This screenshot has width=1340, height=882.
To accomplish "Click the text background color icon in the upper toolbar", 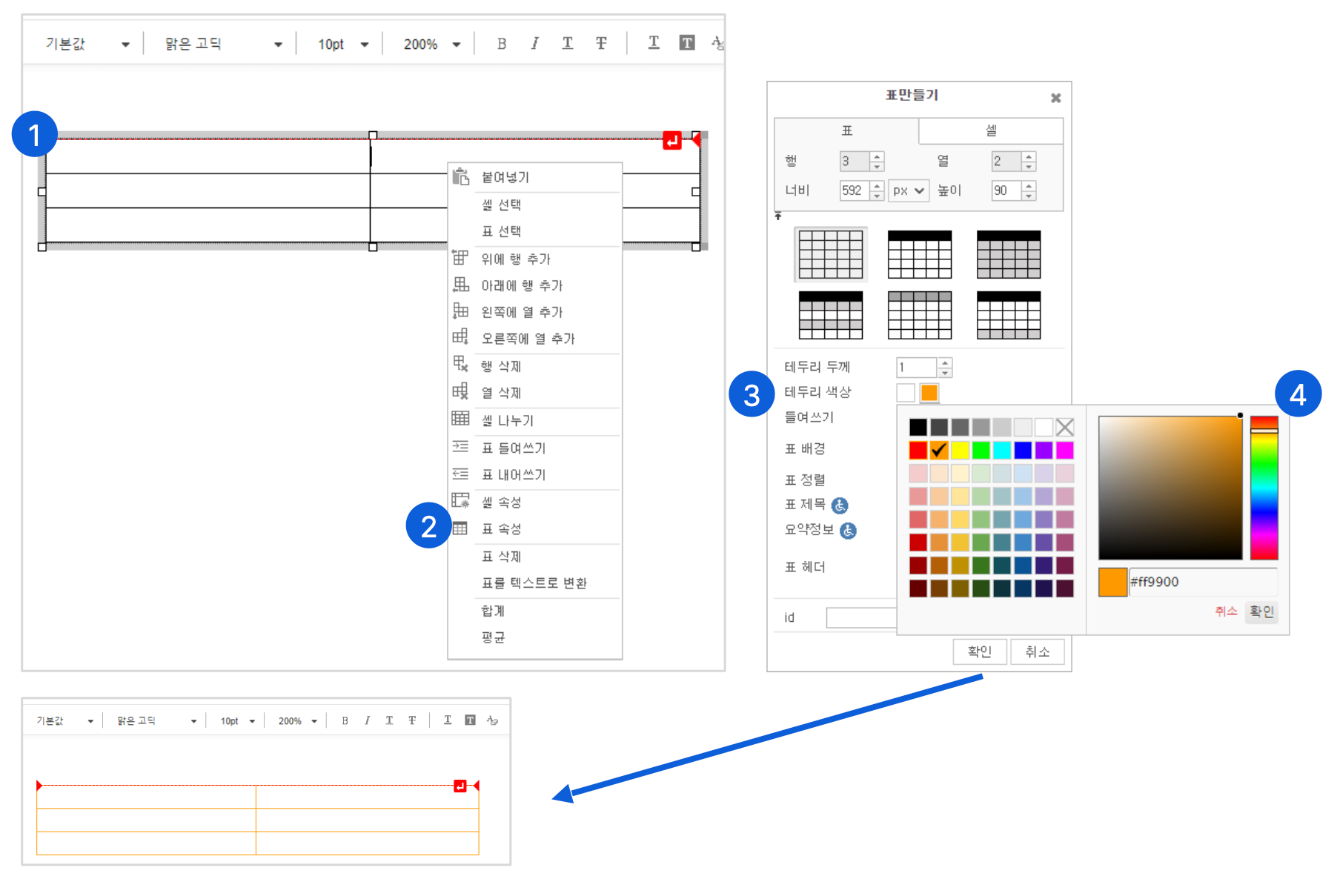I will [x=687, y=43].
